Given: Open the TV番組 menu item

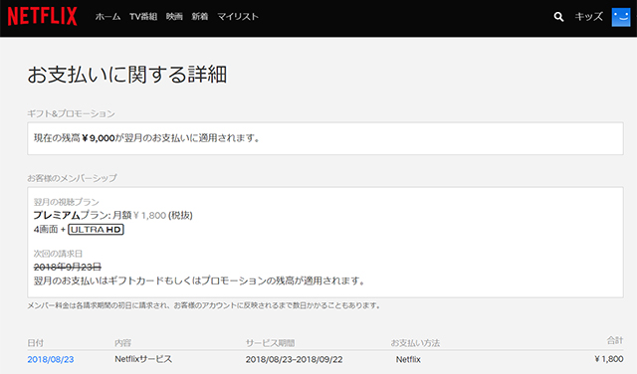Looking at the screenshot, I should pyautogui.click(x=143, y=17).
